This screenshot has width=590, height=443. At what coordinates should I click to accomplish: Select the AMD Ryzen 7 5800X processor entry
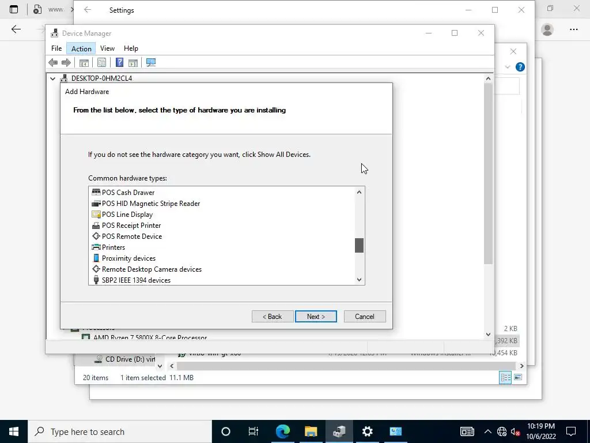pos(150,337)
